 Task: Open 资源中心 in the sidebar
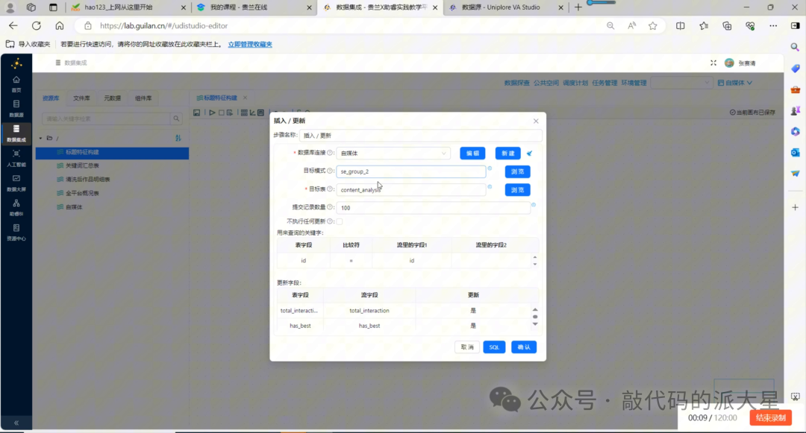click(x=16, y=233)
